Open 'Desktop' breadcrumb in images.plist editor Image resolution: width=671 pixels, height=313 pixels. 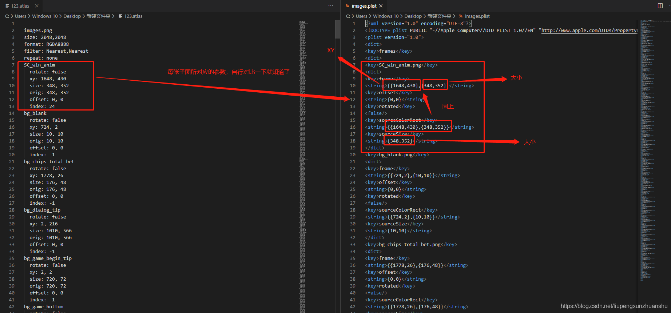pyautogui.click(x=413, y=16)
